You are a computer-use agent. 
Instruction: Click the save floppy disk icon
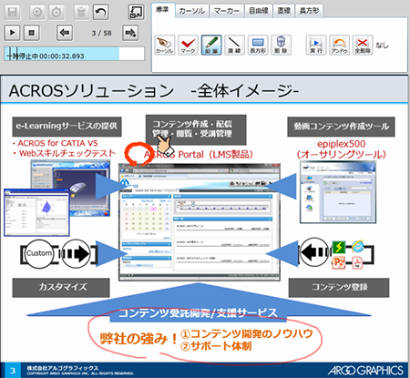(13, 12)
